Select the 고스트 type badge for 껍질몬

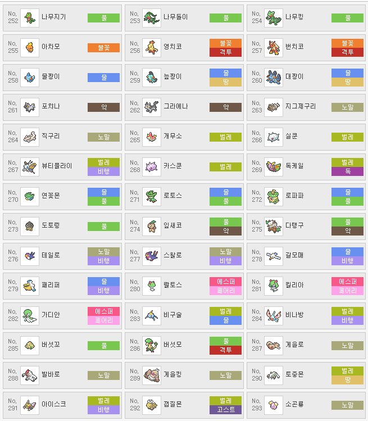225,410
